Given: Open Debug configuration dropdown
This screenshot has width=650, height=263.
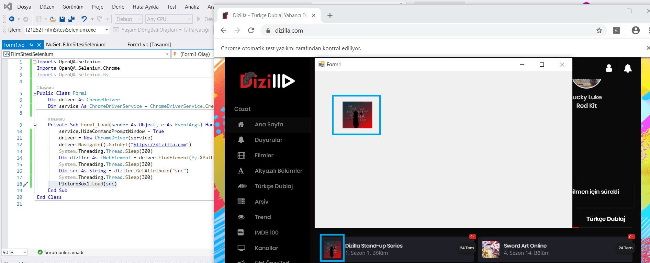Looking at the screenshot, I should tap(128, 19).
